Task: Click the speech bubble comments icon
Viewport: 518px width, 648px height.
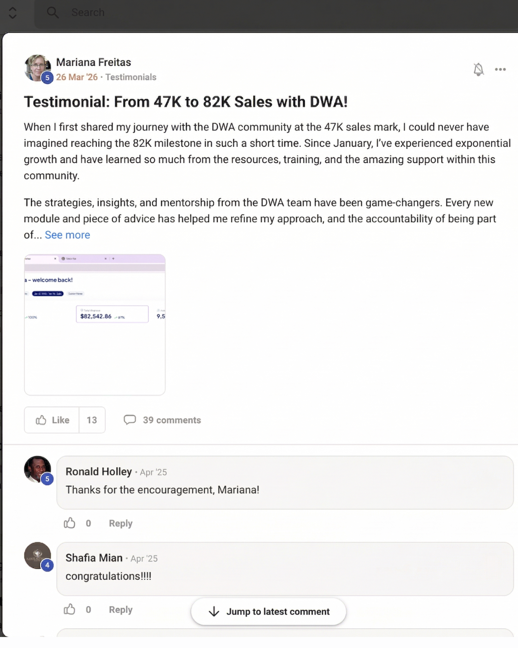Action: pos(129,420)
